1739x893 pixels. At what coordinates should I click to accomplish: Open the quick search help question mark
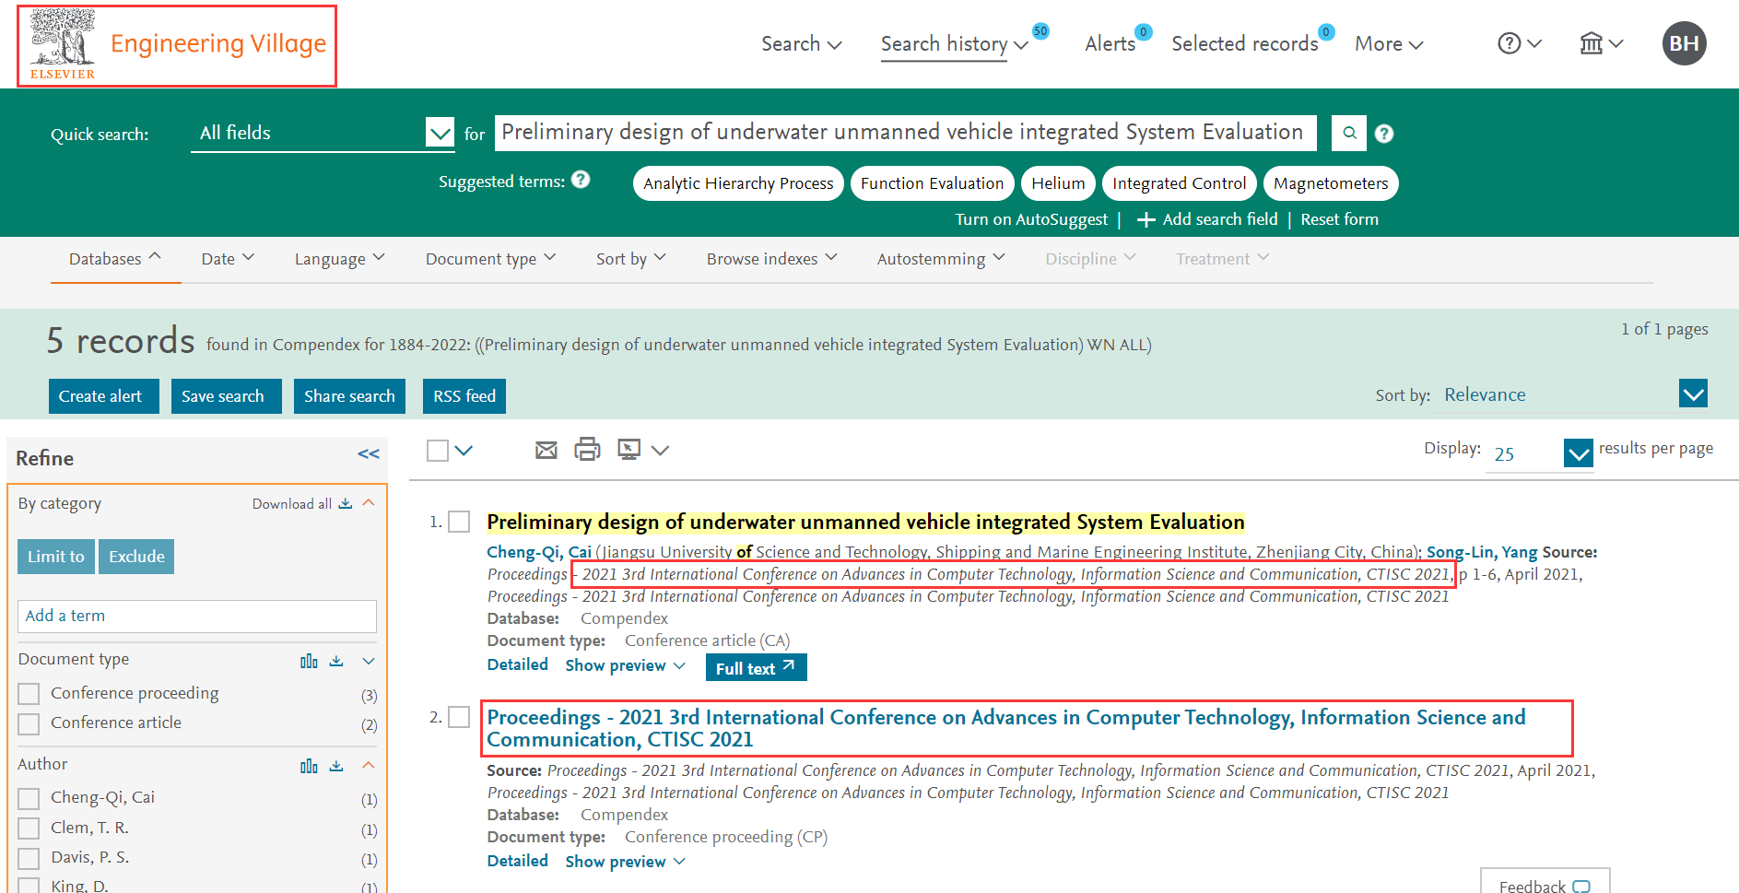pyautogui.click(x=1384, y=134)
